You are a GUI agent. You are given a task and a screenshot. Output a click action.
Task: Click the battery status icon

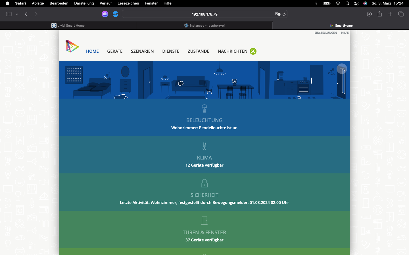[x=327, y=3]
